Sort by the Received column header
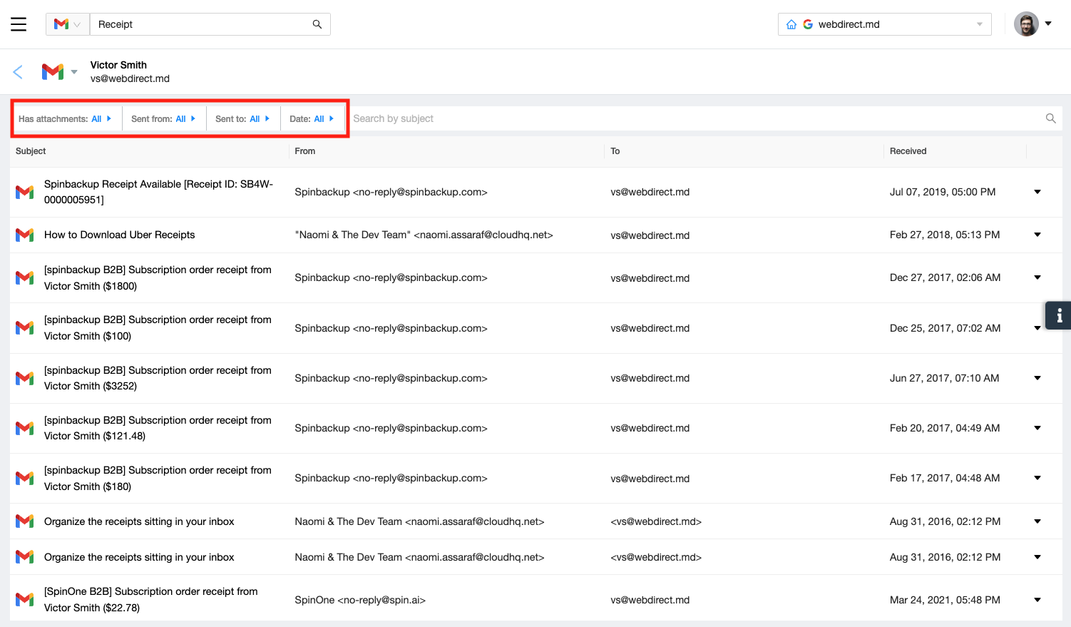The width and height of the screenshot is (1071, 627). tap(908, 151)
